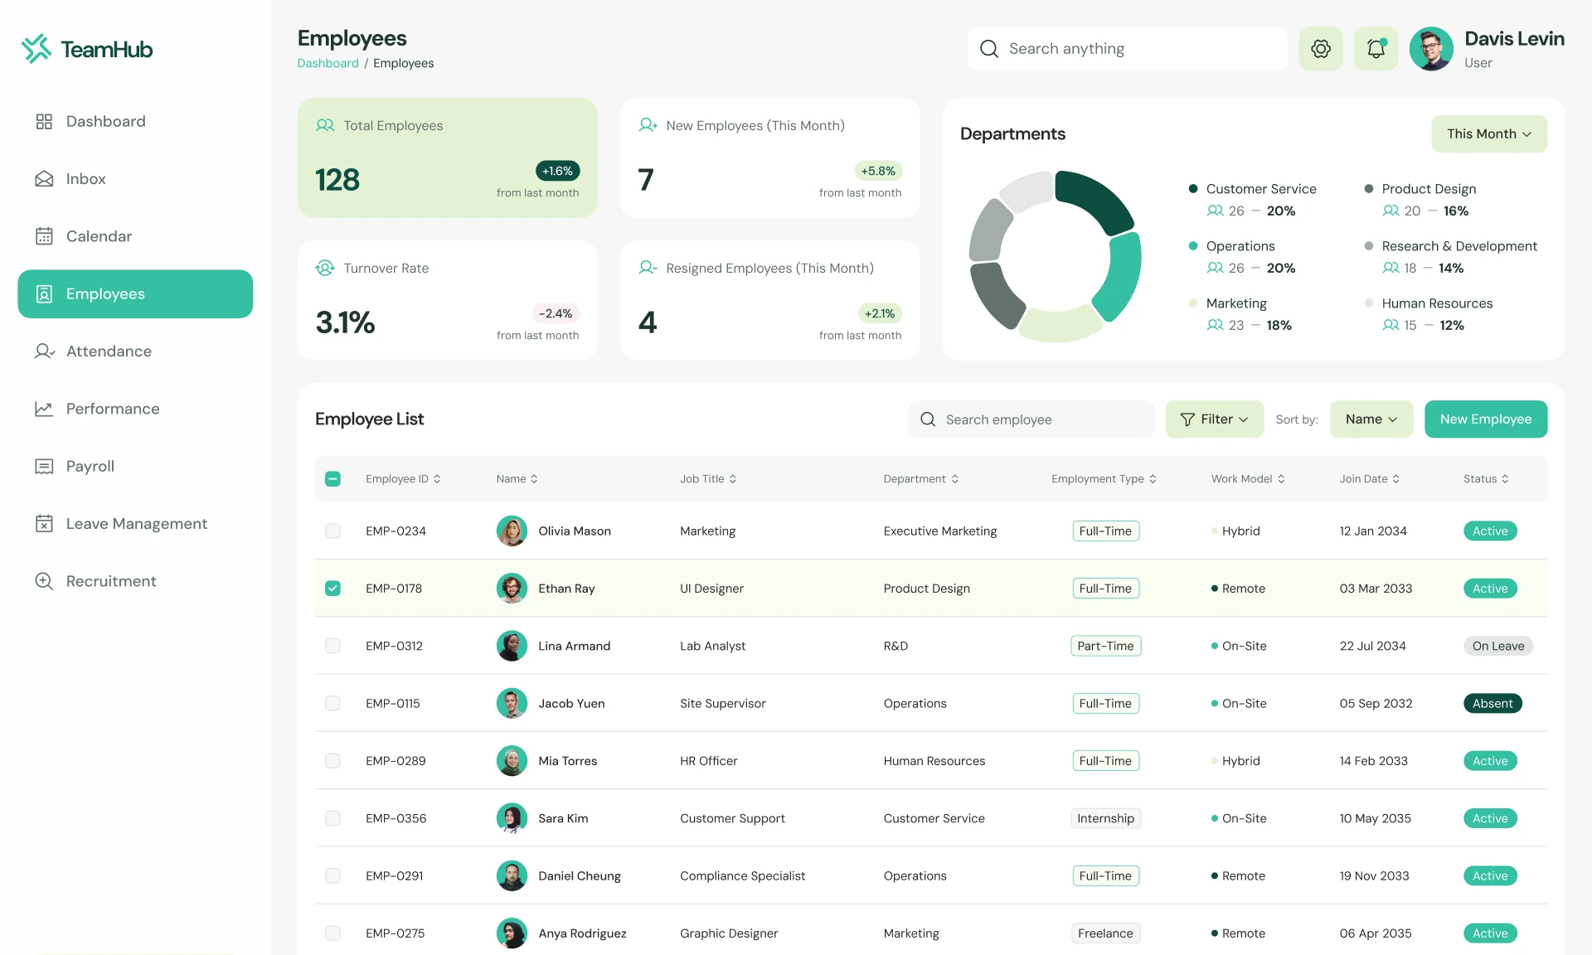The height and width of the screenshot is (955, 1592).
Task: Open the This Month dropdown in Departments
Action: coord(1488,133)
